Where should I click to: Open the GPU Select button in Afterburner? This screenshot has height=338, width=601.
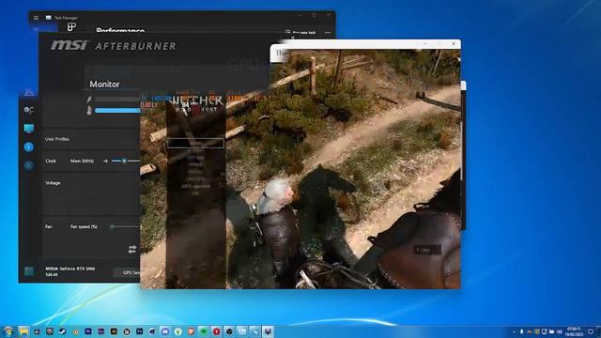[128, 272]
